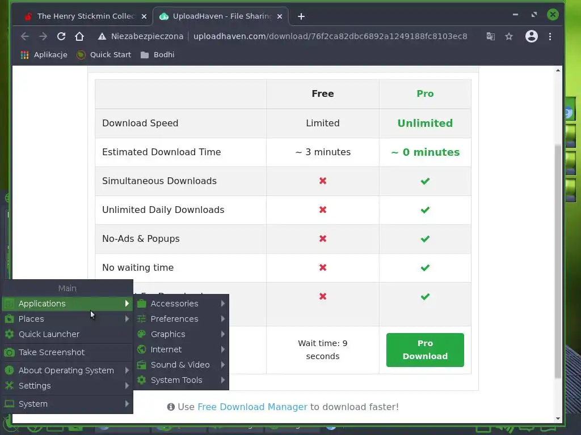Click the Internet globe icon
Screen dimensions: 581x435
coord(141,349)
